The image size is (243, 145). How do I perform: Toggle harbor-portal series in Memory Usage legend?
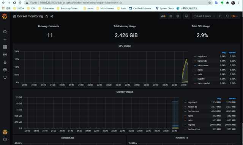[x=194, y=129]
